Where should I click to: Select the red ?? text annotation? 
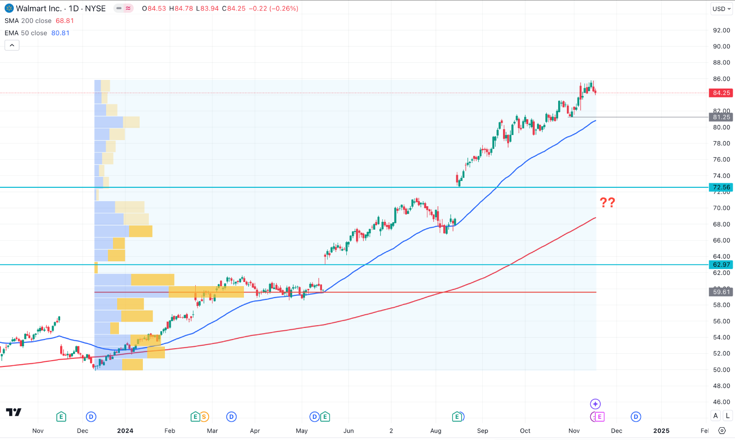607,203
